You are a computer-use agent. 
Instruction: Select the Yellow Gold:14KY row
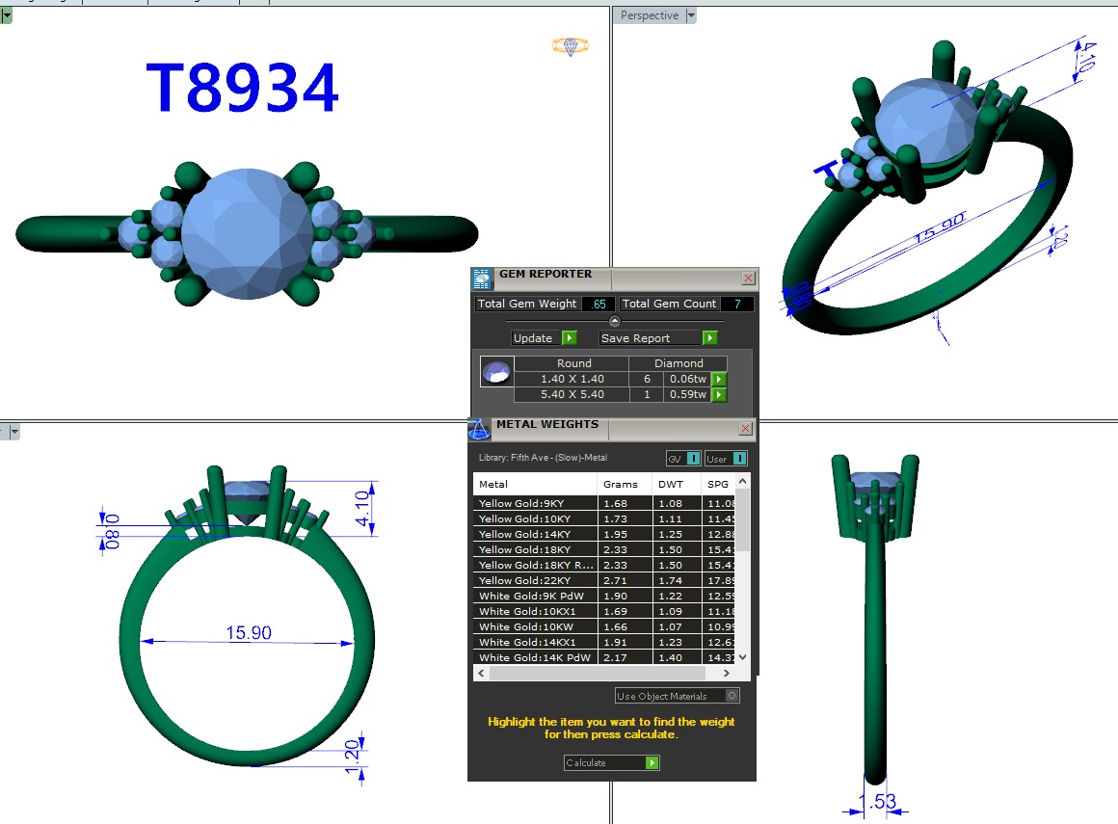pos(535,534)
